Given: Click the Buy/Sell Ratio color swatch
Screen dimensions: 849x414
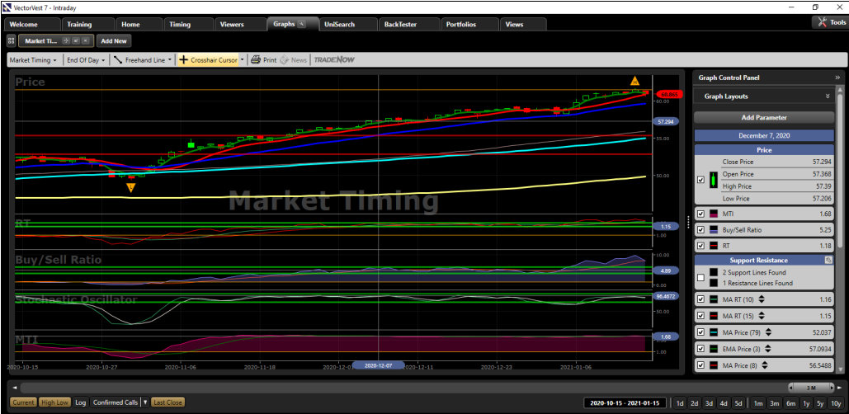Looking at the screenshot, I should tap(715, 230).
